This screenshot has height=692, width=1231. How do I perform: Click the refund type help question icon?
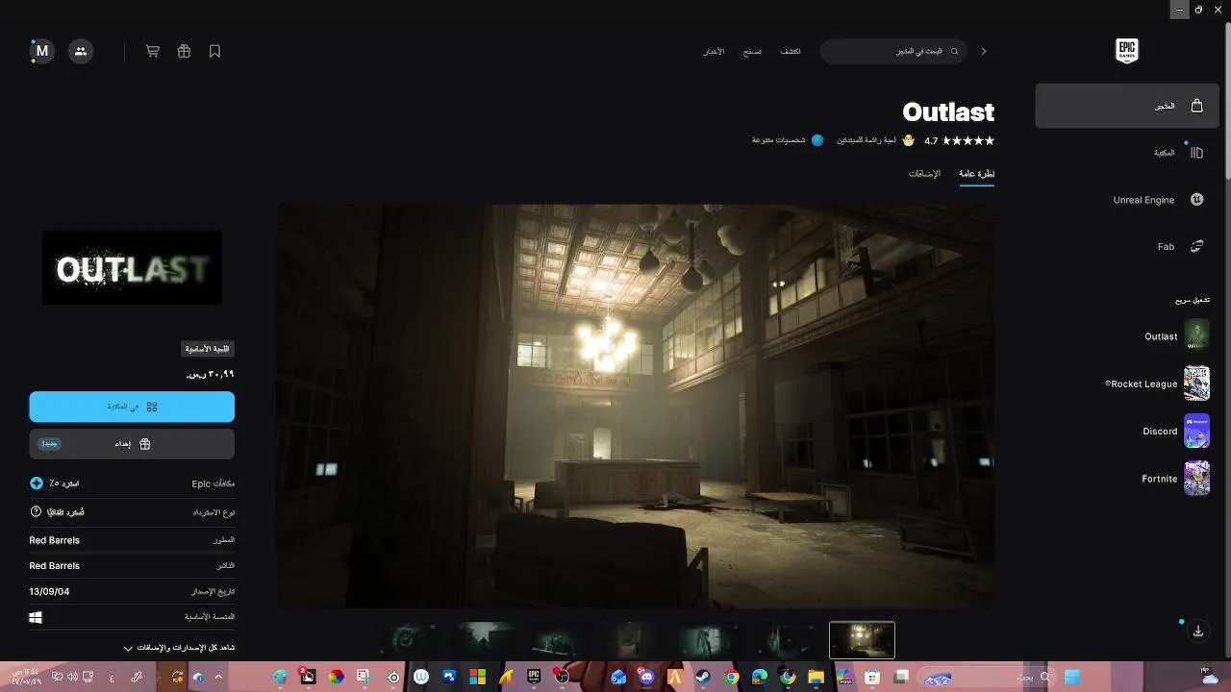[x=37, y=512]
